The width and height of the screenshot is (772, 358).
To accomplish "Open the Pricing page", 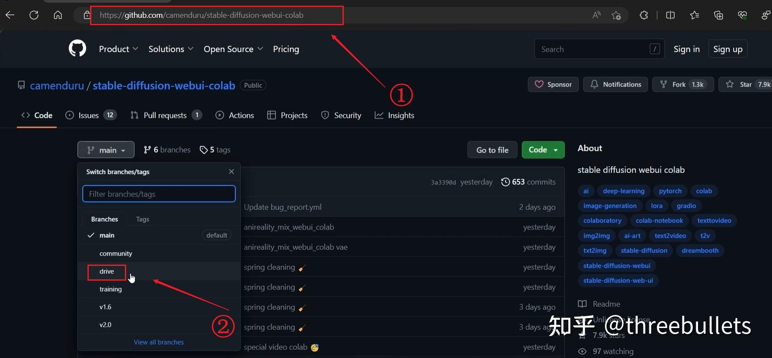I will tap(286, 49).
